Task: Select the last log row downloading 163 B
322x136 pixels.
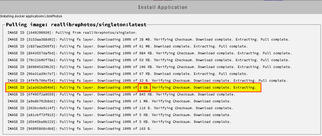Action: tap(80, 129)
